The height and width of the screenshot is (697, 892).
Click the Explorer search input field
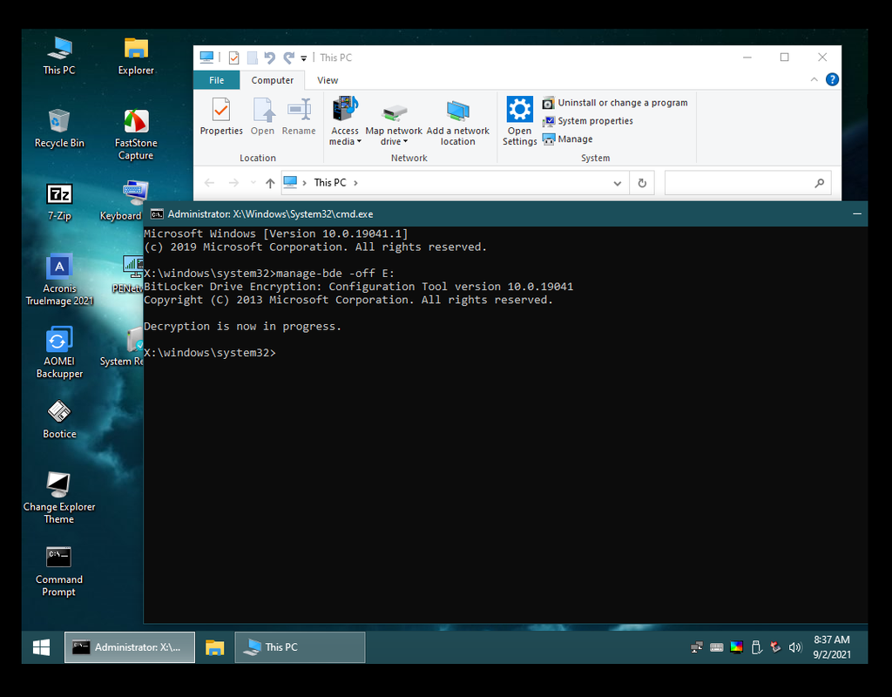(747, 183)
